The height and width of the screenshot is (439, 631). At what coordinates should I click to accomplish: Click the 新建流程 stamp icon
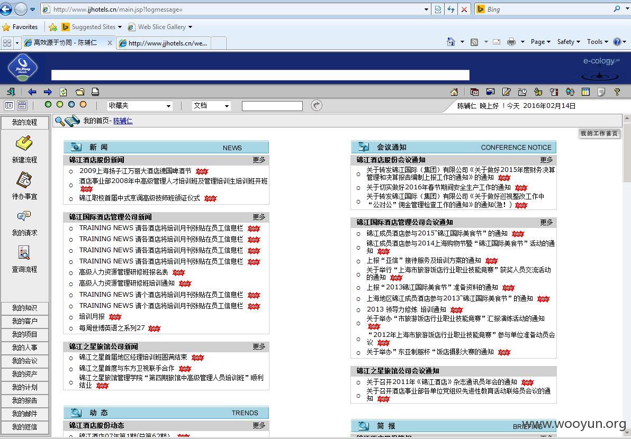(24, 143)
